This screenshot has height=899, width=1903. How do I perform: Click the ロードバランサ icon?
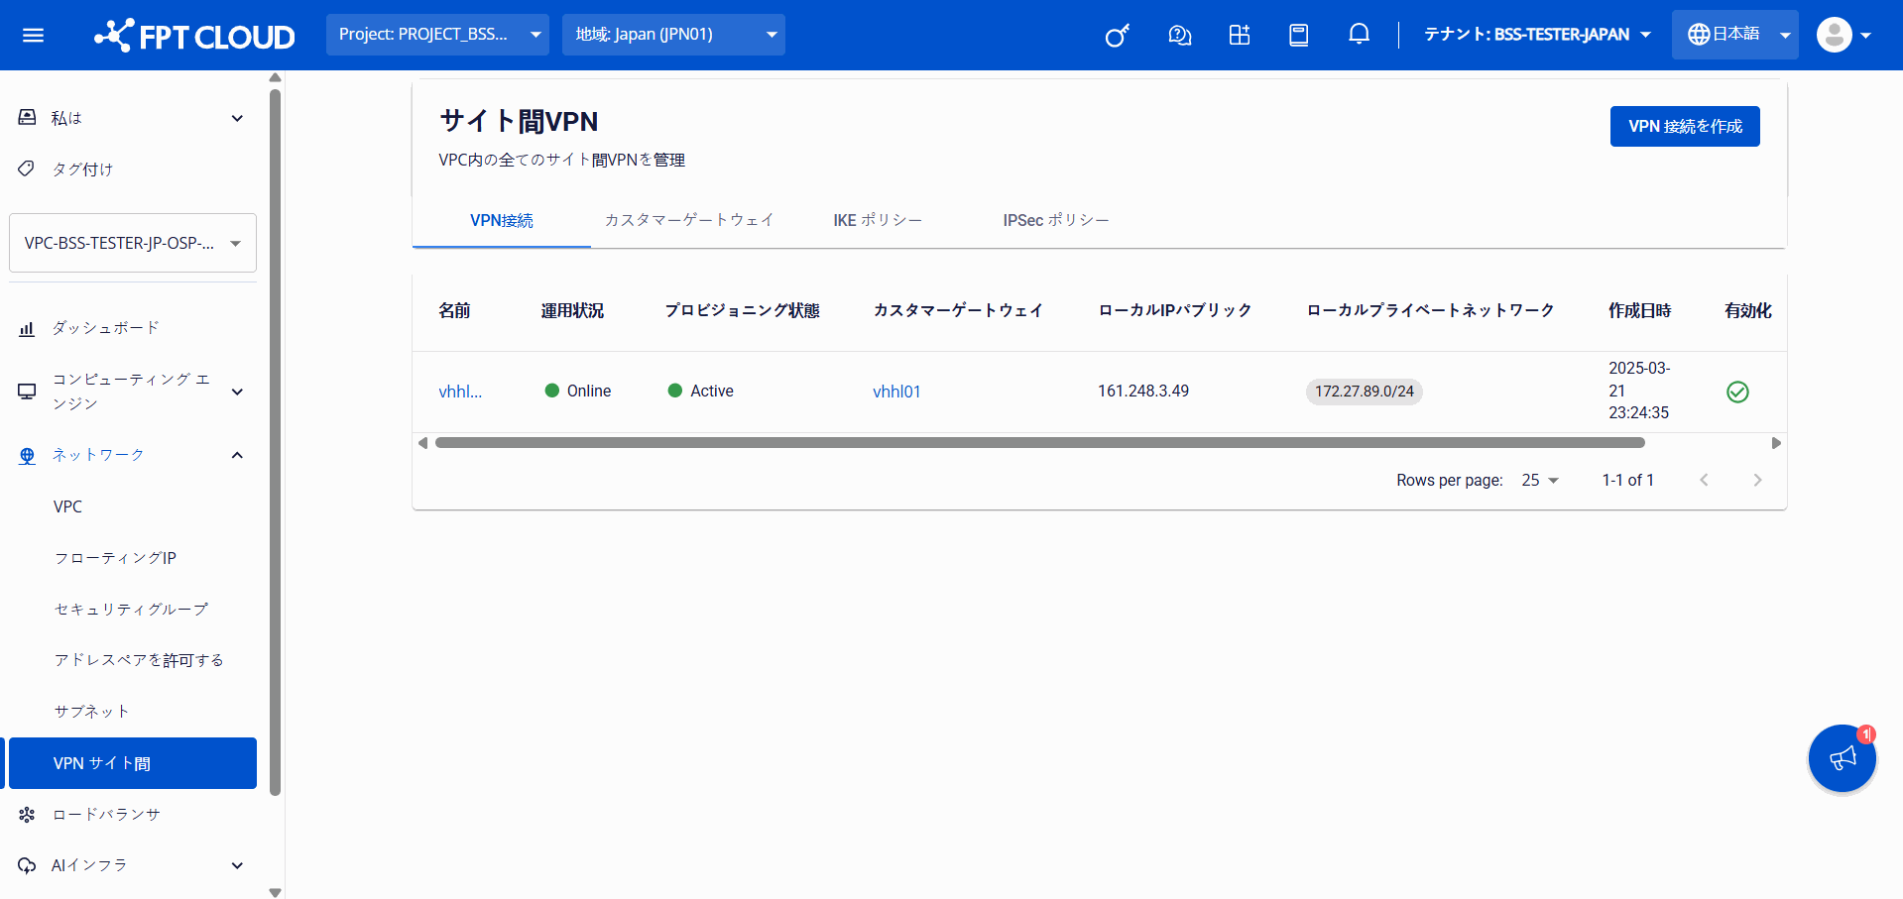point(27,815)
